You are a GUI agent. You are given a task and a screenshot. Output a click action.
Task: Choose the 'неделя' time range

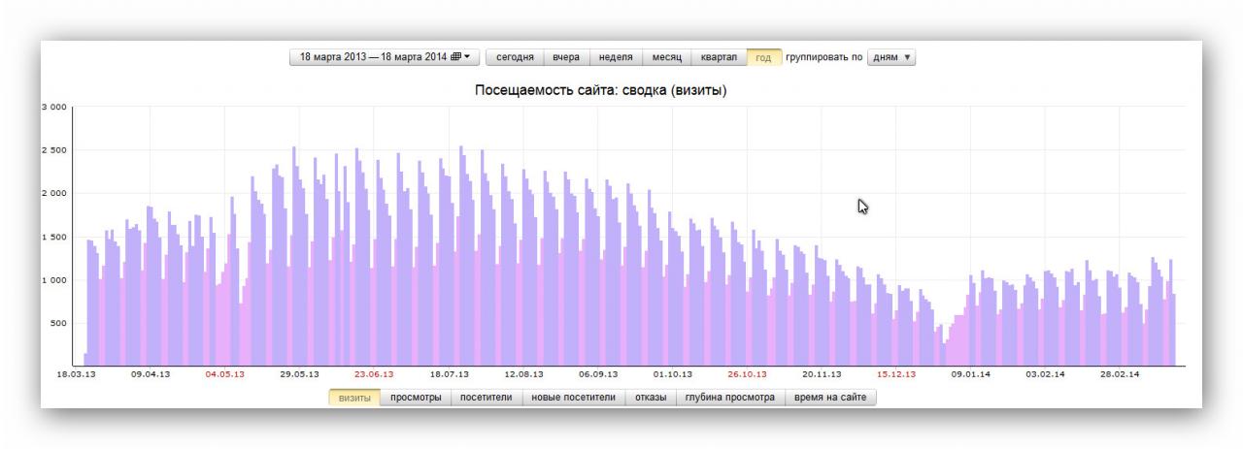pos(616,57)
